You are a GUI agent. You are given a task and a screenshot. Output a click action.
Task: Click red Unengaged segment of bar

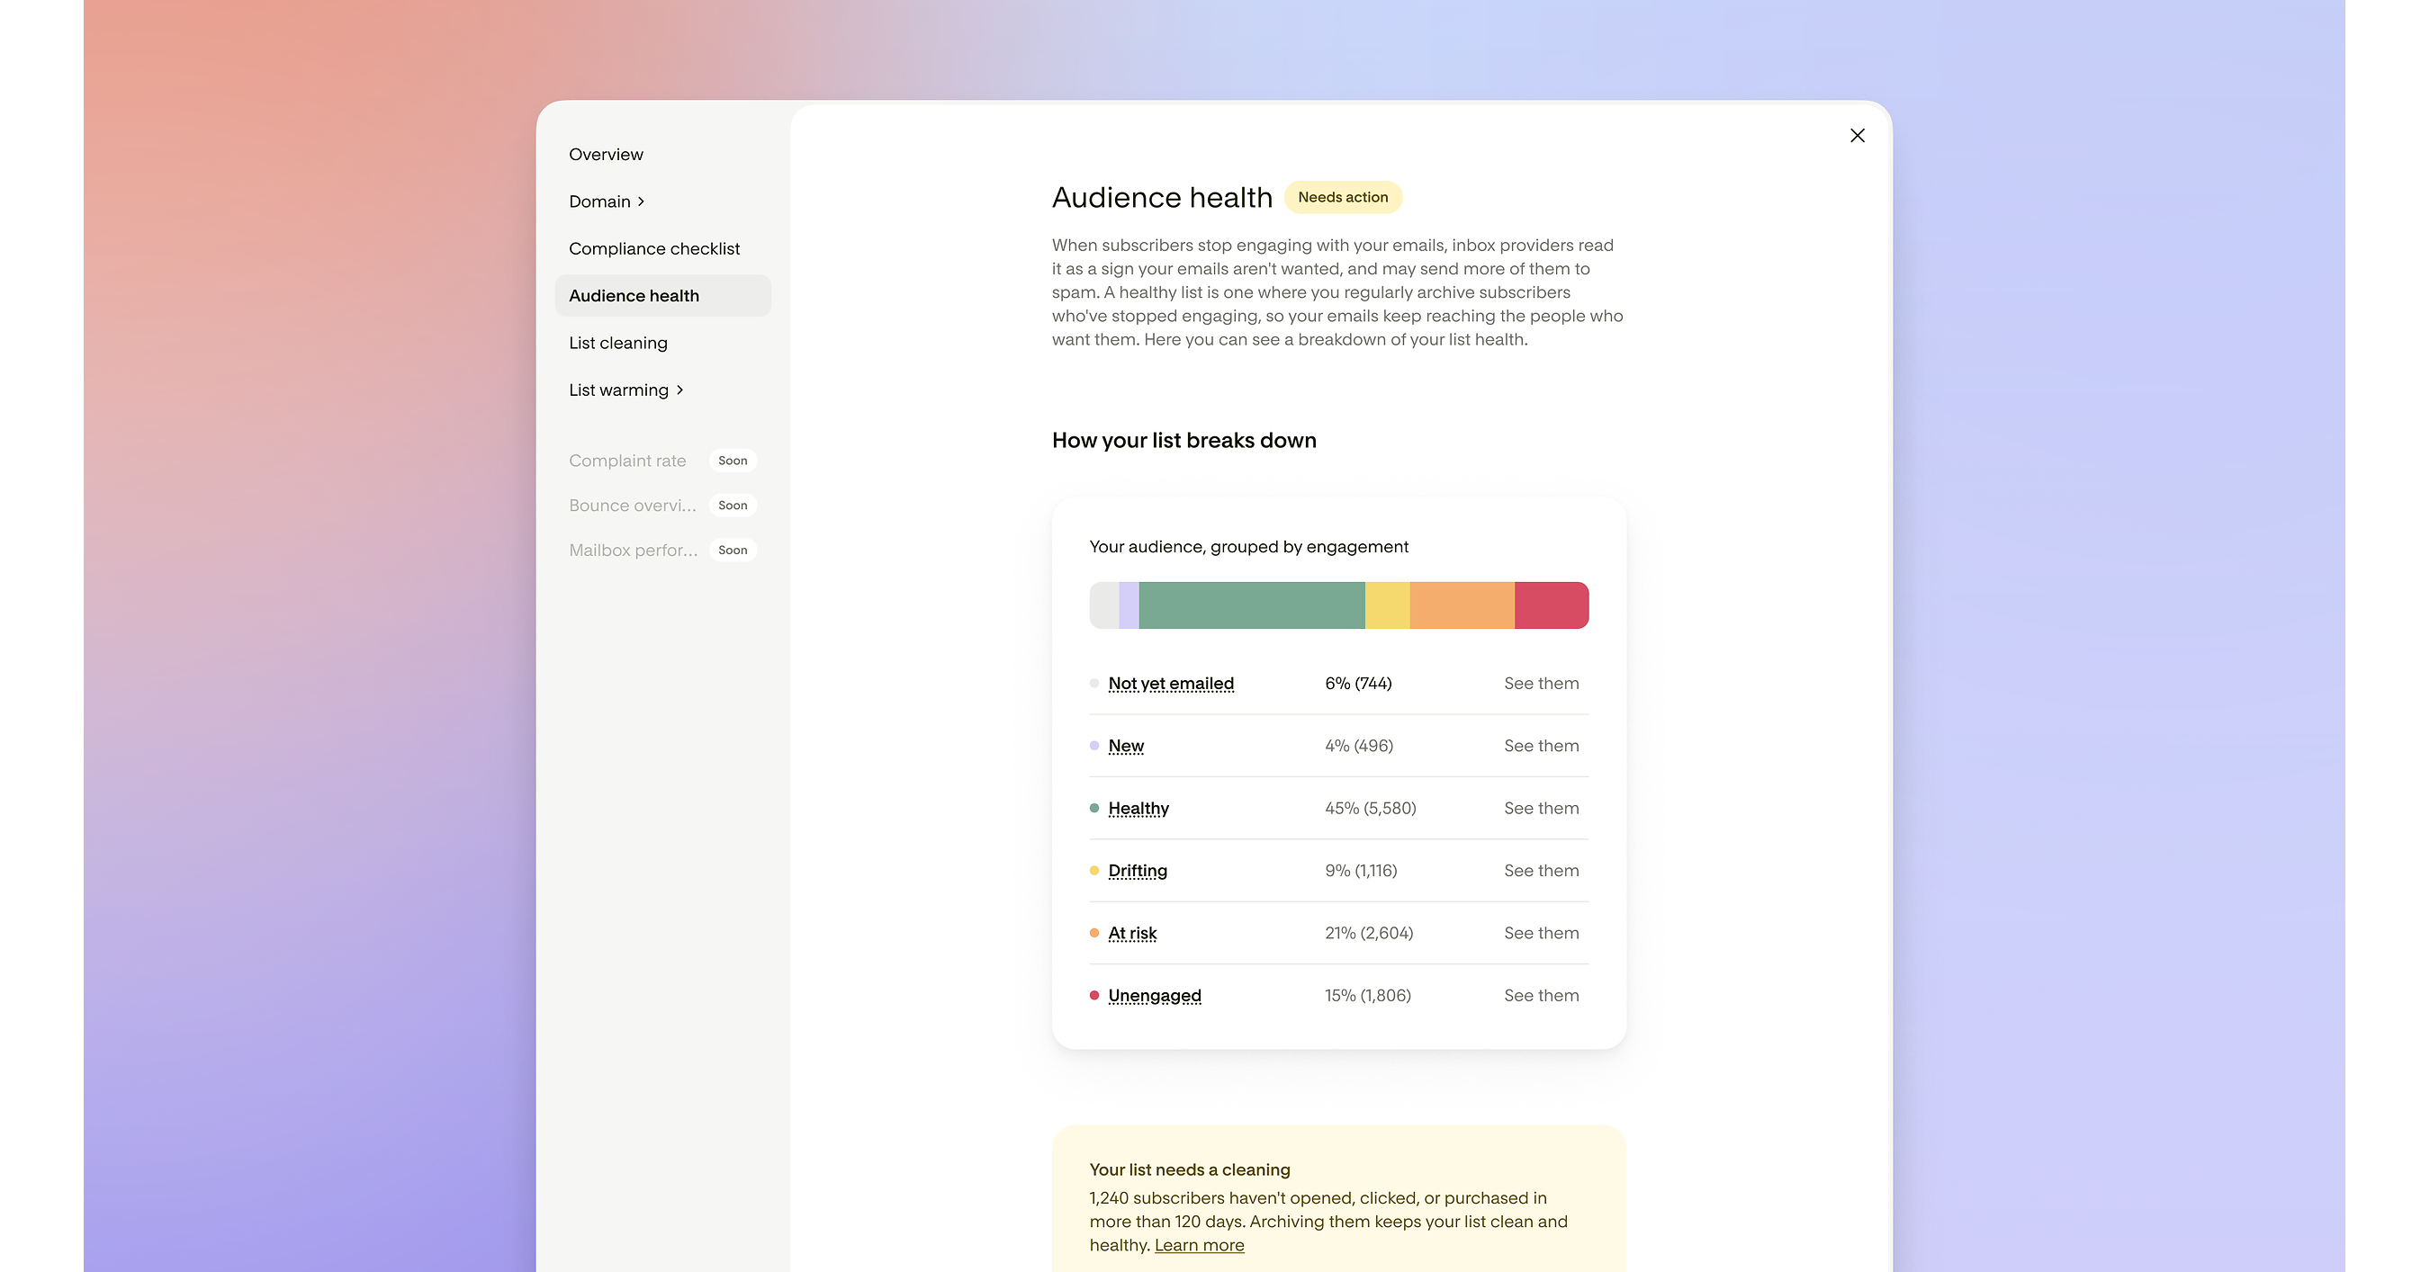[1551, 605]
